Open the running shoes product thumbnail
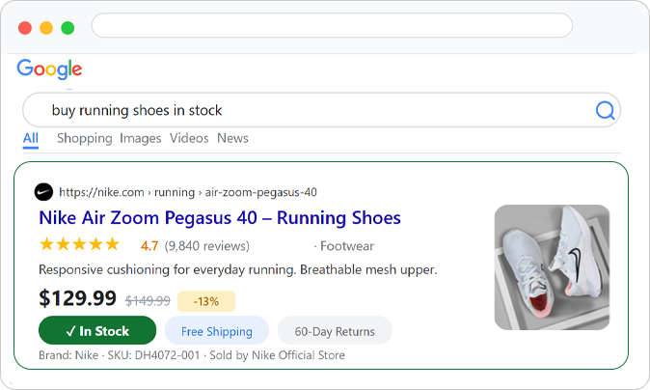Screen dimensions: 650x390 [553, 267]
